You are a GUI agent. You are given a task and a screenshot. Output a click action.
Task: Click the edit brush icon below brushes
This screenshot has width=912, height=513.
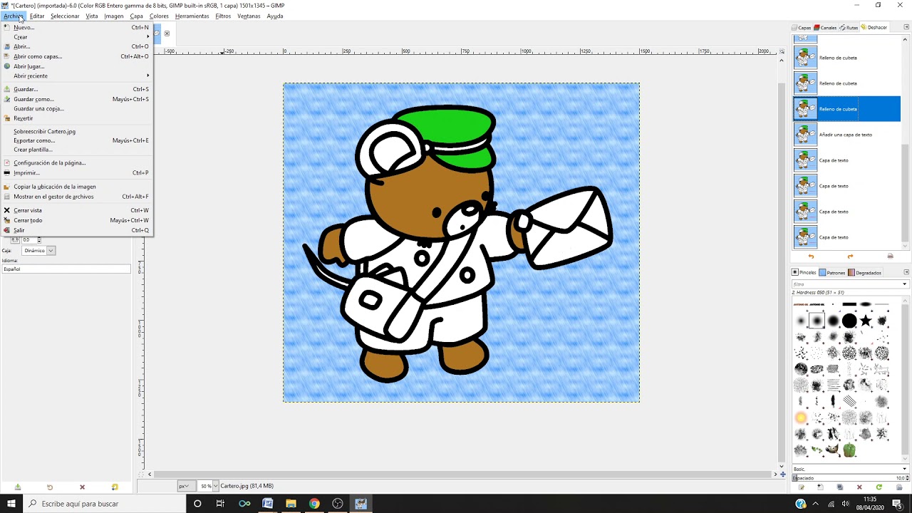[x=801, y=487]
